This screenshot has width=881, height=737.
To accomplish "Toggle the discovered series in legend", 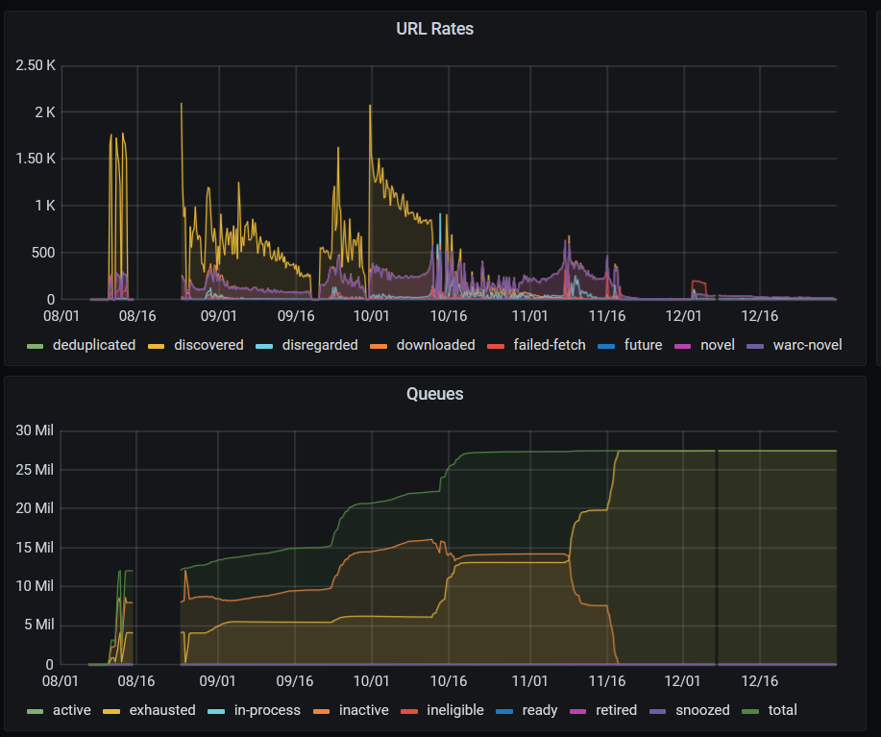I will click(x=208, y=345).
